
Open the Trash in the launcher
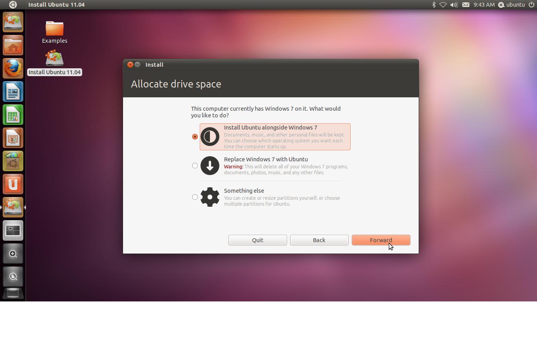13,294
